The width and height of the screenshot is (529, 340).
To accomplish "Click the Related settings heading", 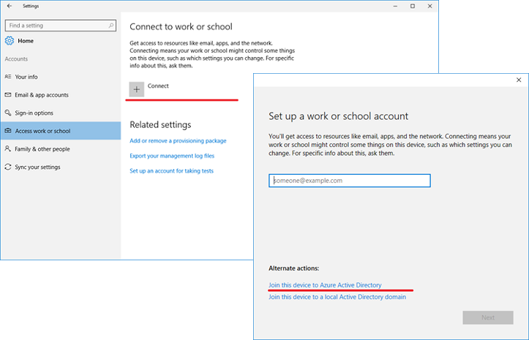I will click(x=160, y=125).
